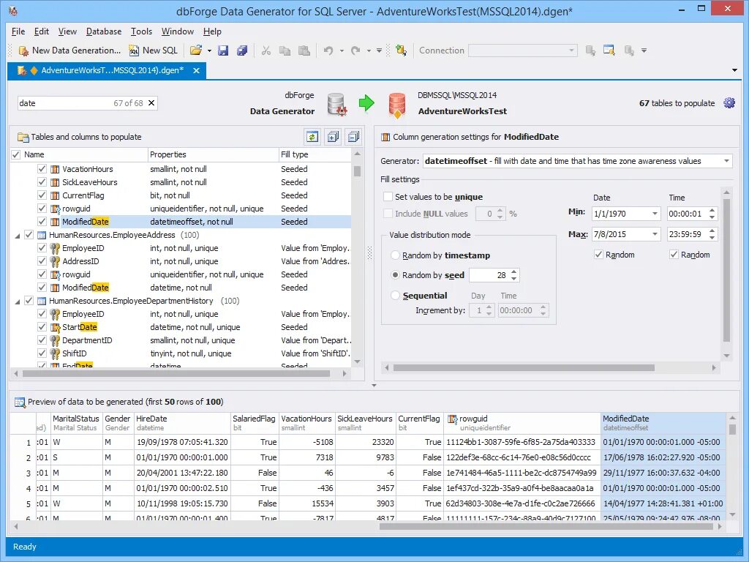
Task: Click the Collapse All icon in tree panel
Action: (353, 137)
